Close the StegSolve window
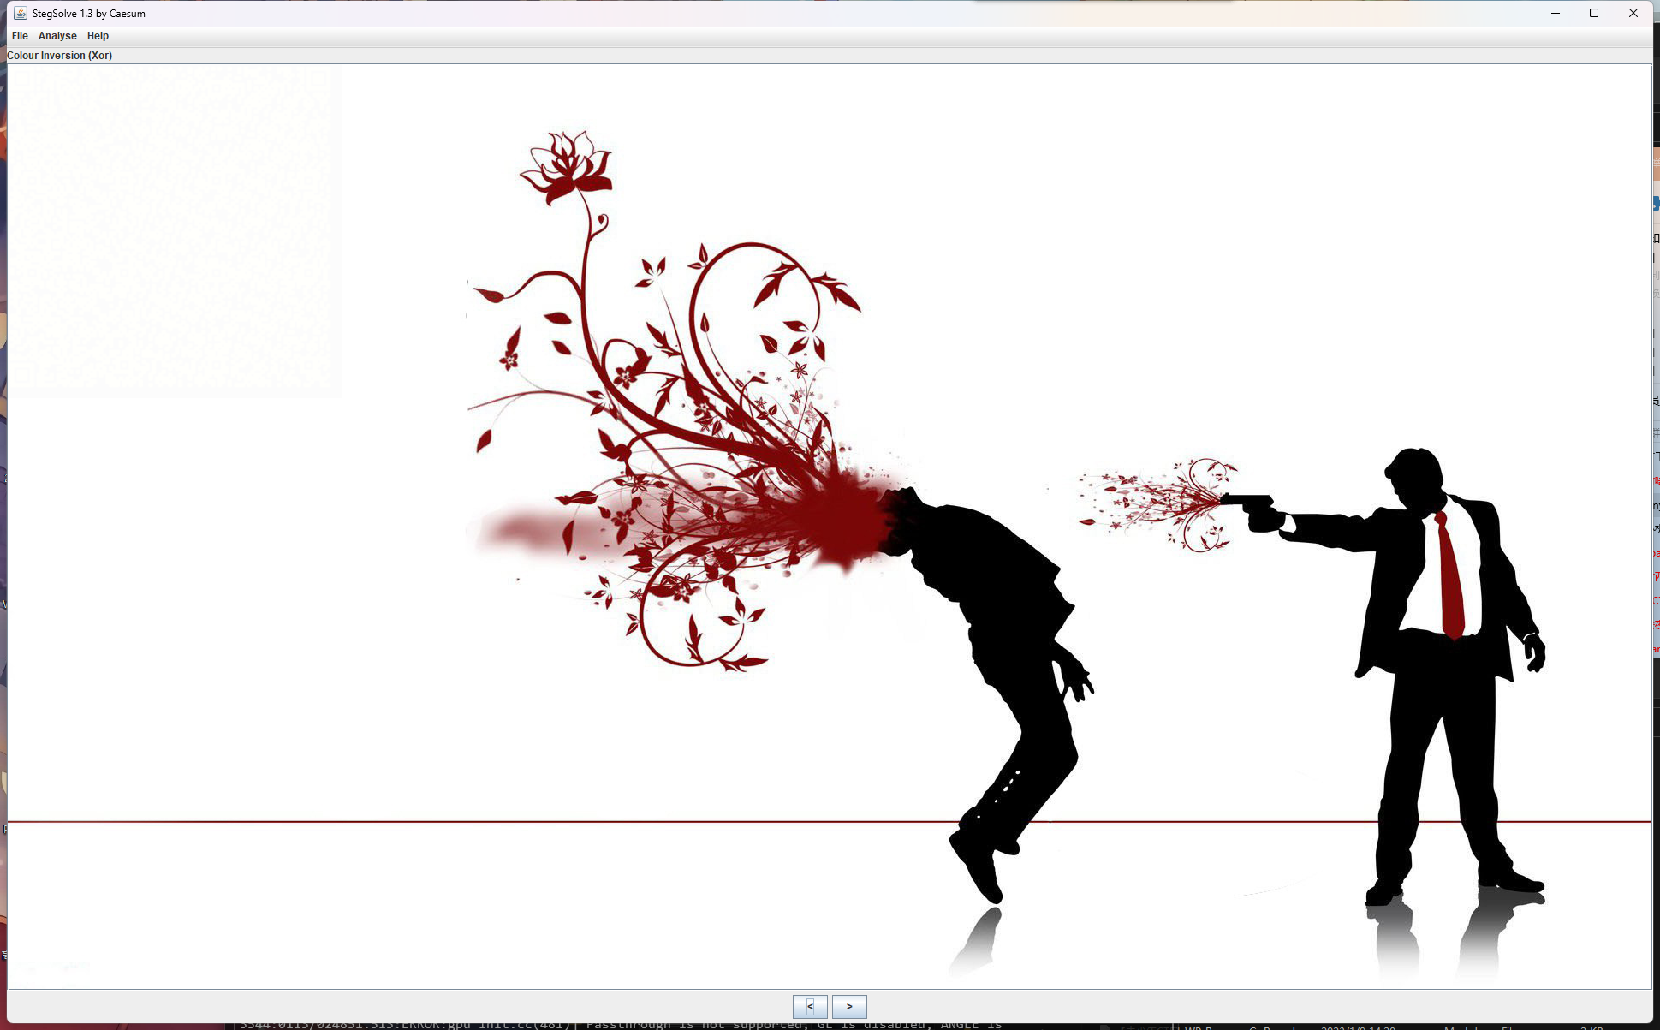The height and width of the screenshot is (1030, 1660). 1633,13
